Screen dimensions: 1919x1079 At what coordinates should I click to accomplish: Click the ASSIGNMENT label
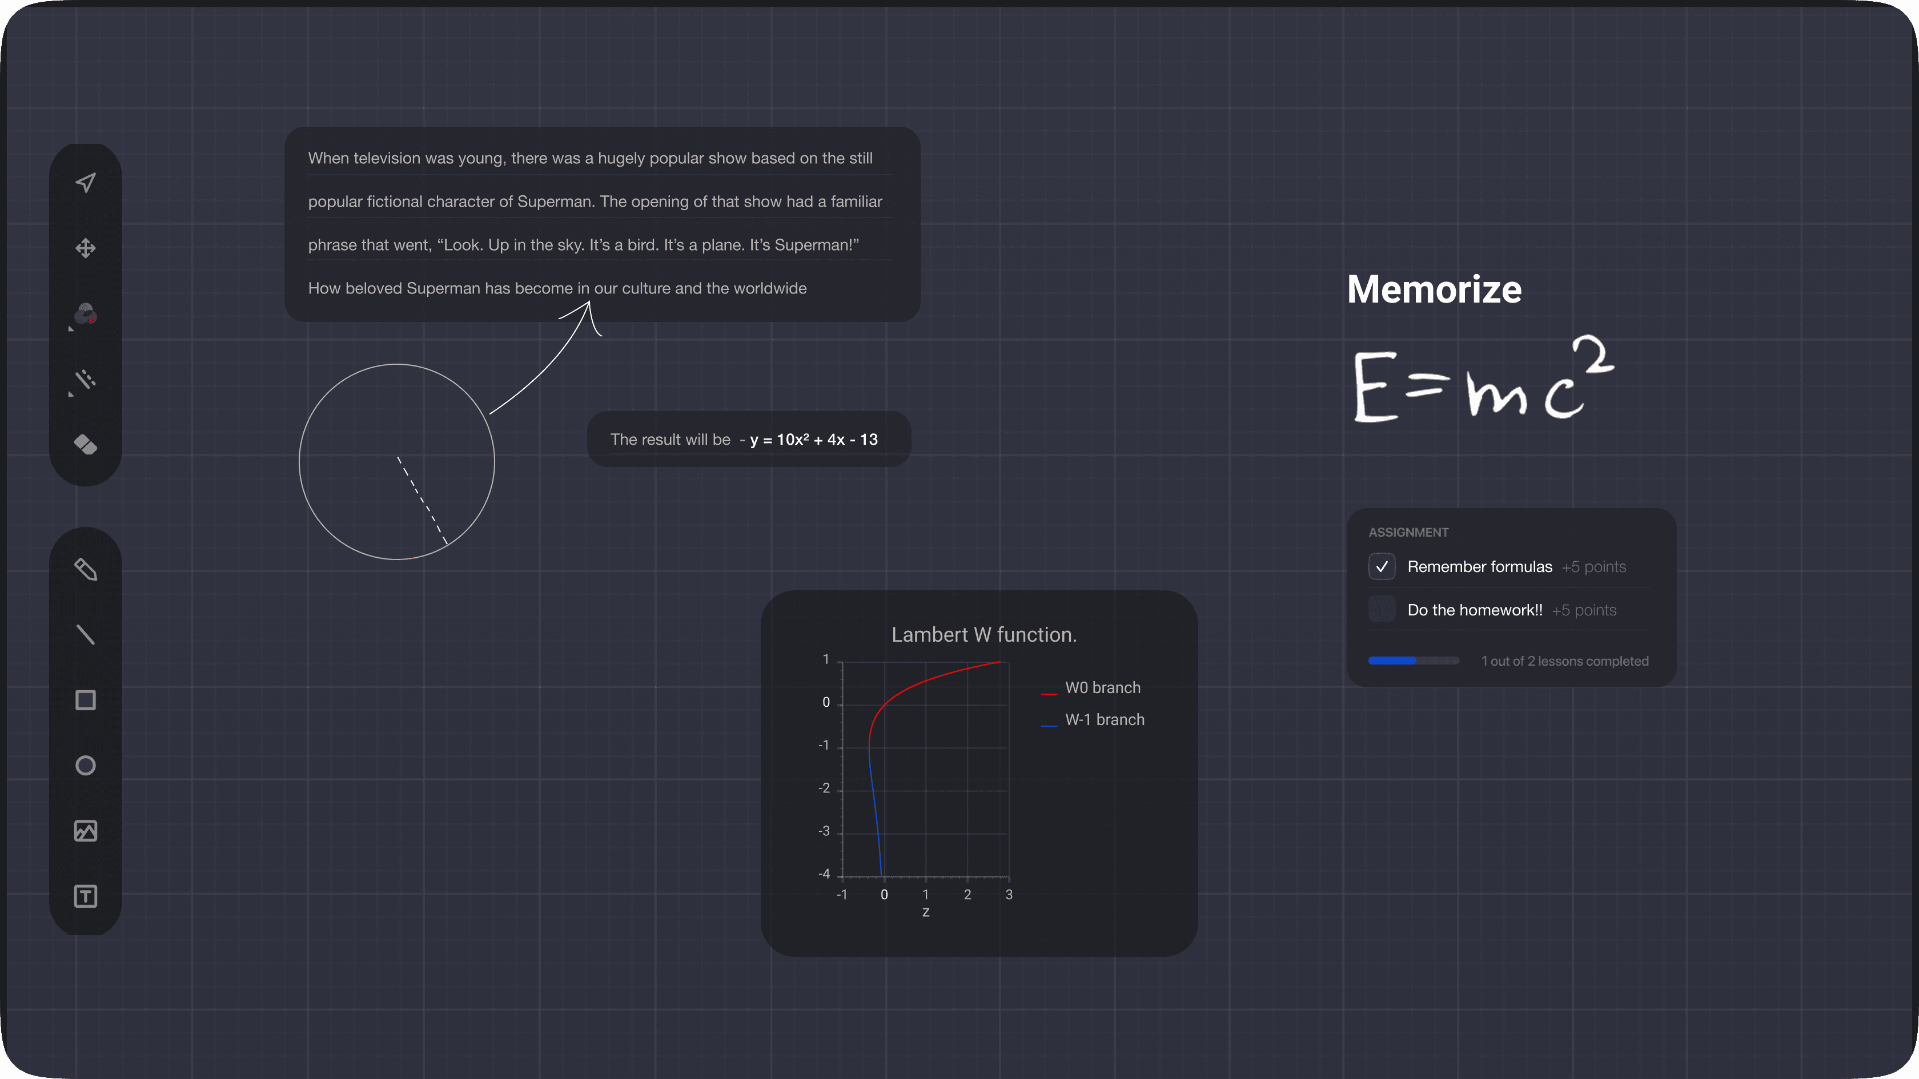pyautogui.click(x=1408, y=533)
